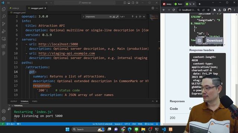Open the Run and Debug view
This screenshot has height=133, width=238.
[4, 31]
